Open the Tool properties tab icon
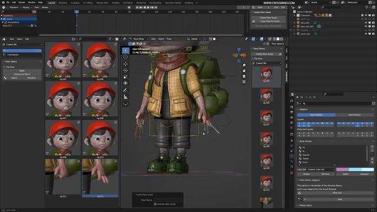 tap(292, 101)
